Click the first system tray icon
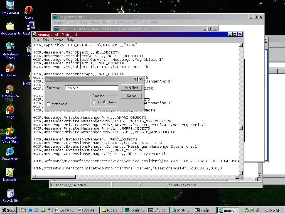285x214 pixels. click(x=247, y=210)
